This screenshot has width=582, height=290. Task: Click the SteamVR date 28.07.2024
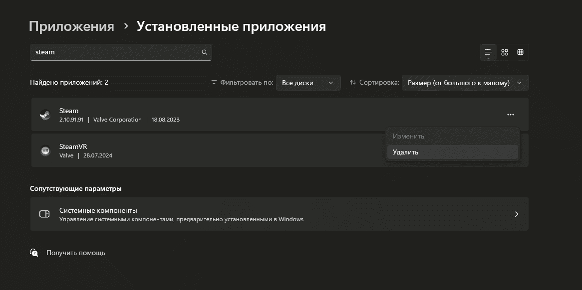pyautogui.click(x=98, y=155)
